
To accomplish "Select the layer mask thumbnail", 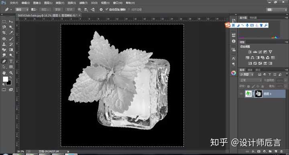I will (258, 94).
